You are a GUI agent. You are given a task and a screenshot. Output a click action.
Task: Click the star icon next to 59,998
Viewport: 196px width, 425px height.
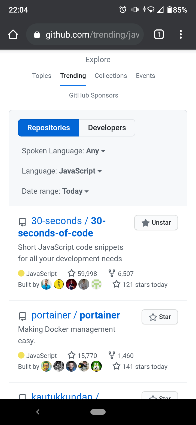[x=71, y=273]
